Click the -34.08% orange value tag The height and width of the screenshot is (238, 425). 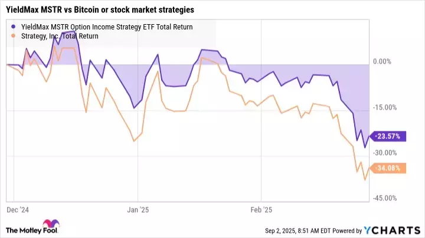(x=387, y=167)
